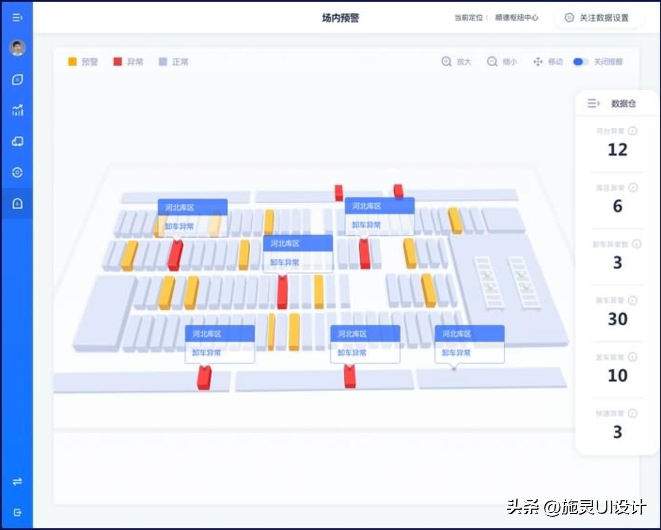
Task: Click the statistics chart icon in sidebar
Action: pyautogui.click(x=17, y=110)
